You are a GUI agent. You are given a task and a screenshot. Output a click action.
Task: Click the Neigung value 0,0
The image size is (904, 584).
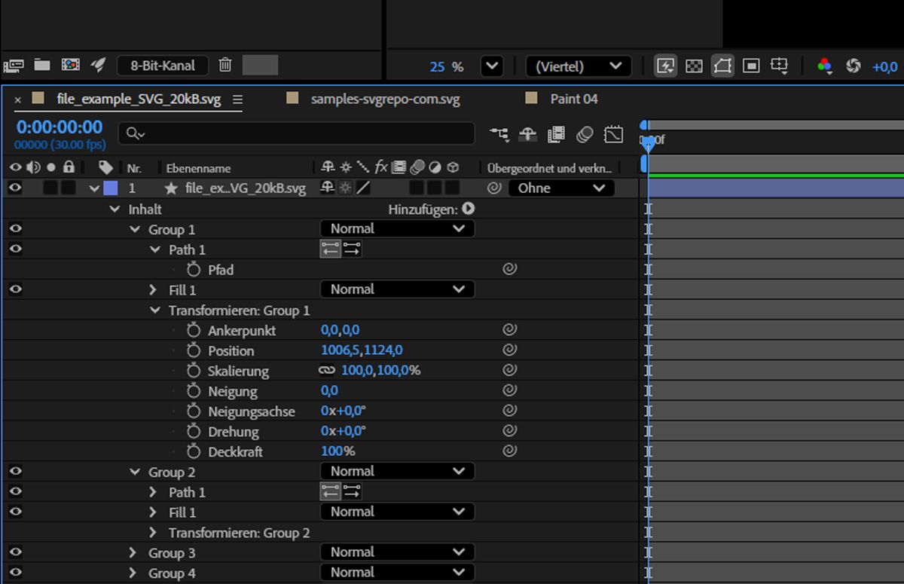pos(329,391)
